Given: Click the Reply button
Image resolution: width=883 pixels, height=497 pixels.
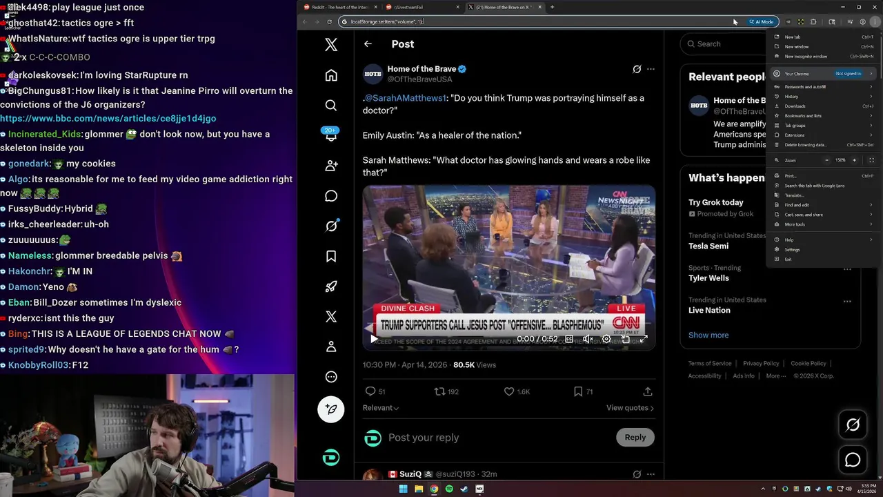Looking at the screenshot, I should (635, 437).
